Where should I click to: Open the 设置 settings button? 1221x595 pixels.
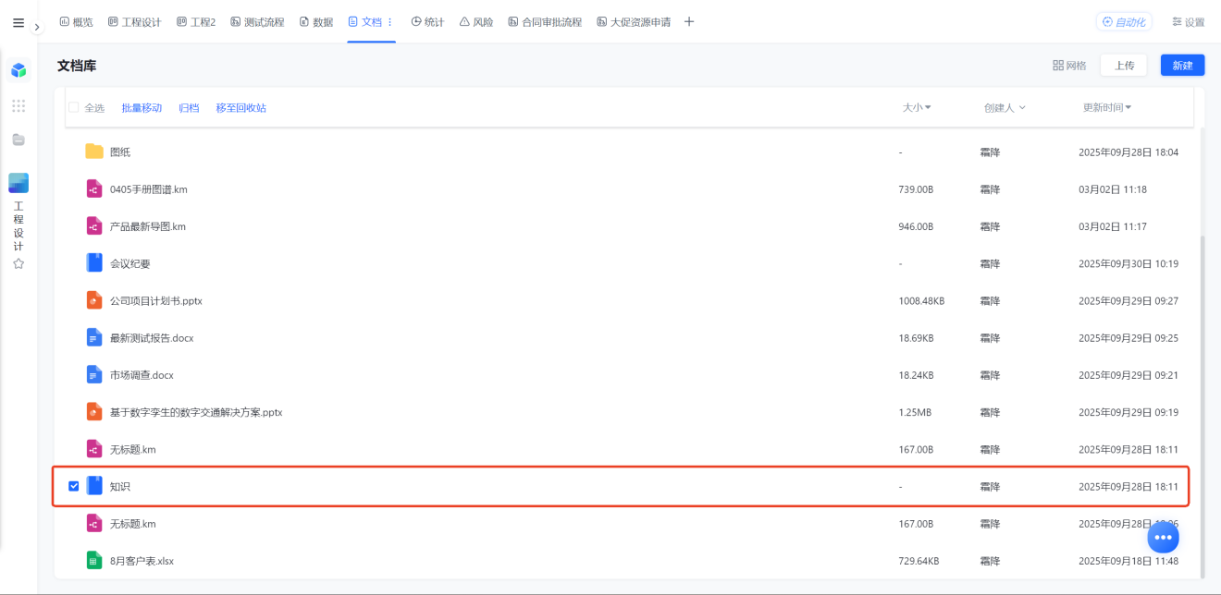(1188, 22)
